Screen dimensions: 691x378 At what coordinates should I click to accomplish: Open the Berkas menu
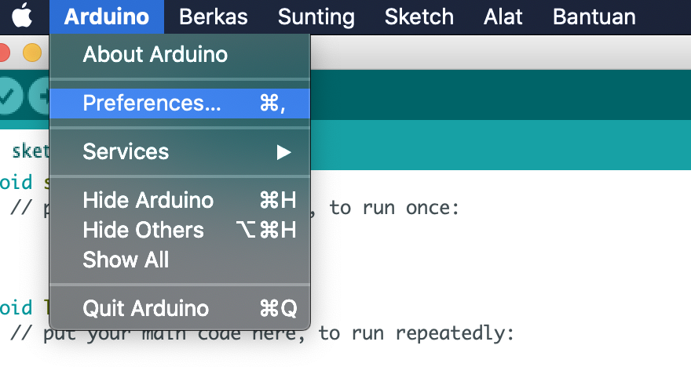tap(214, 16)
